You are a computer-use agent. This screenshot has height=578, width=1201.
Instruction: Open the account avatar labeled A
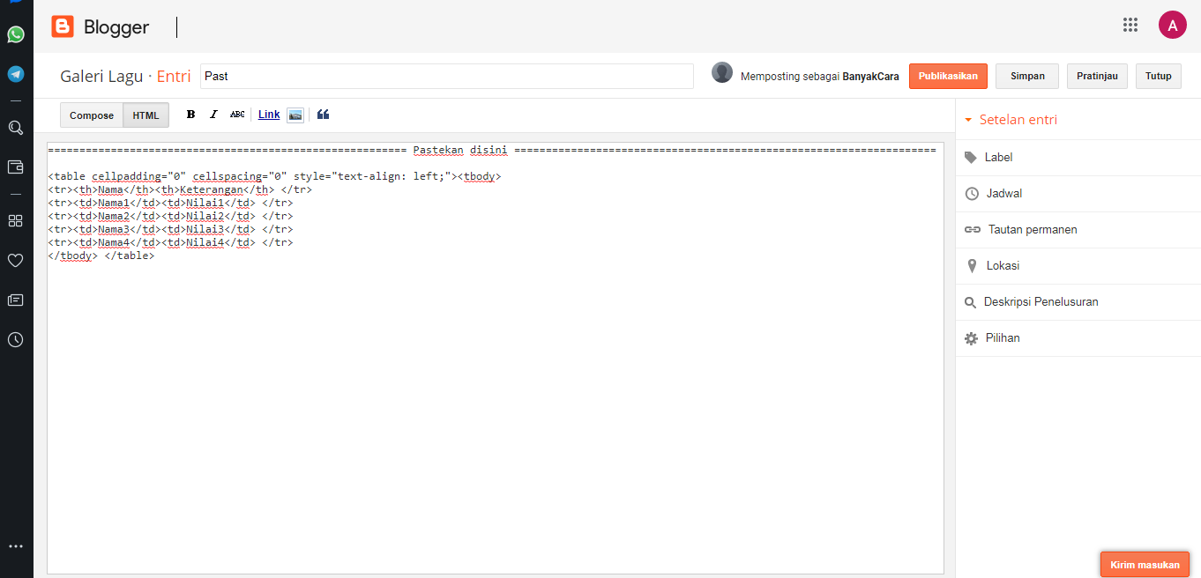point(1172,25)
